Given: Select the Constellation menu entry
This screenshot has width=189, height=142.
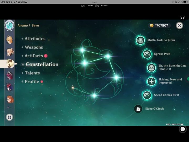Looking at the screenshot, I should (42, 64).
